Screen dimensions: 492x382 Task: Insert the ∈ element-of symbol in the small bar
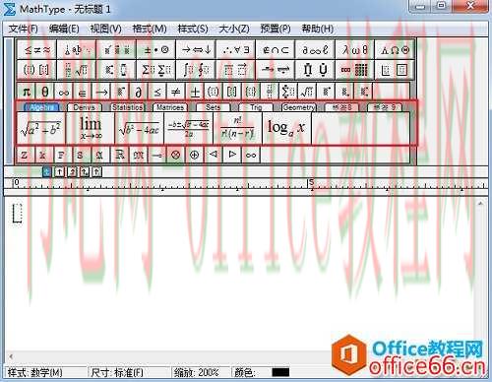coord(83,92)
